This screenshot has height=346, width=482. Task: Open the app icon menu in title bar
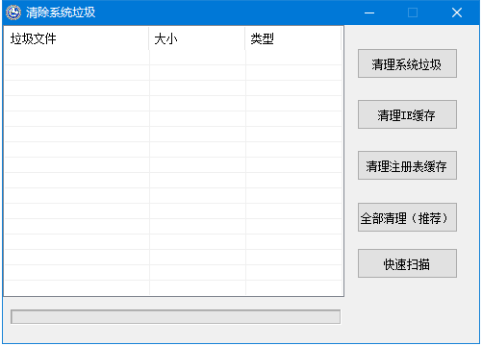[13, 12]
